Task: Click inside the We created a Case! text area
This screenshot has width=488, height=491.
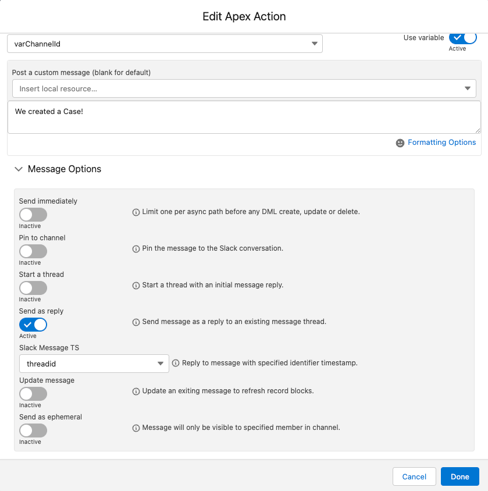Action: pyautogui.click(x=244, y=117)
